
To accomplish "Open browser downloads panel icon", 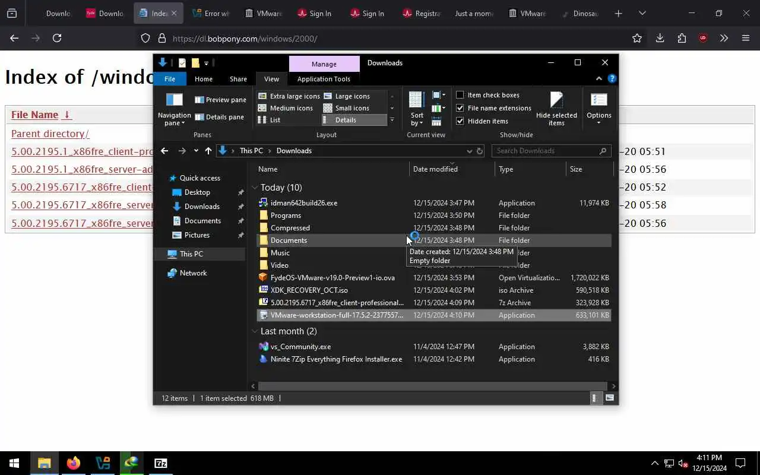I will click(x=660, y=38).
